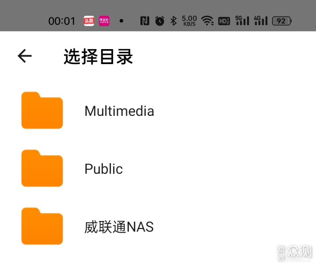Screen dimensions: 316x265
Task: Tap the 头条 notification icon
Action: [89, 21]
